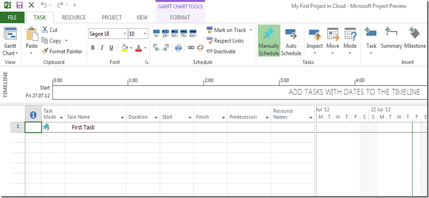Screen dimensions: 429x198
Task: Click the yellow background color bucket swatch
Action: [124, 48]
